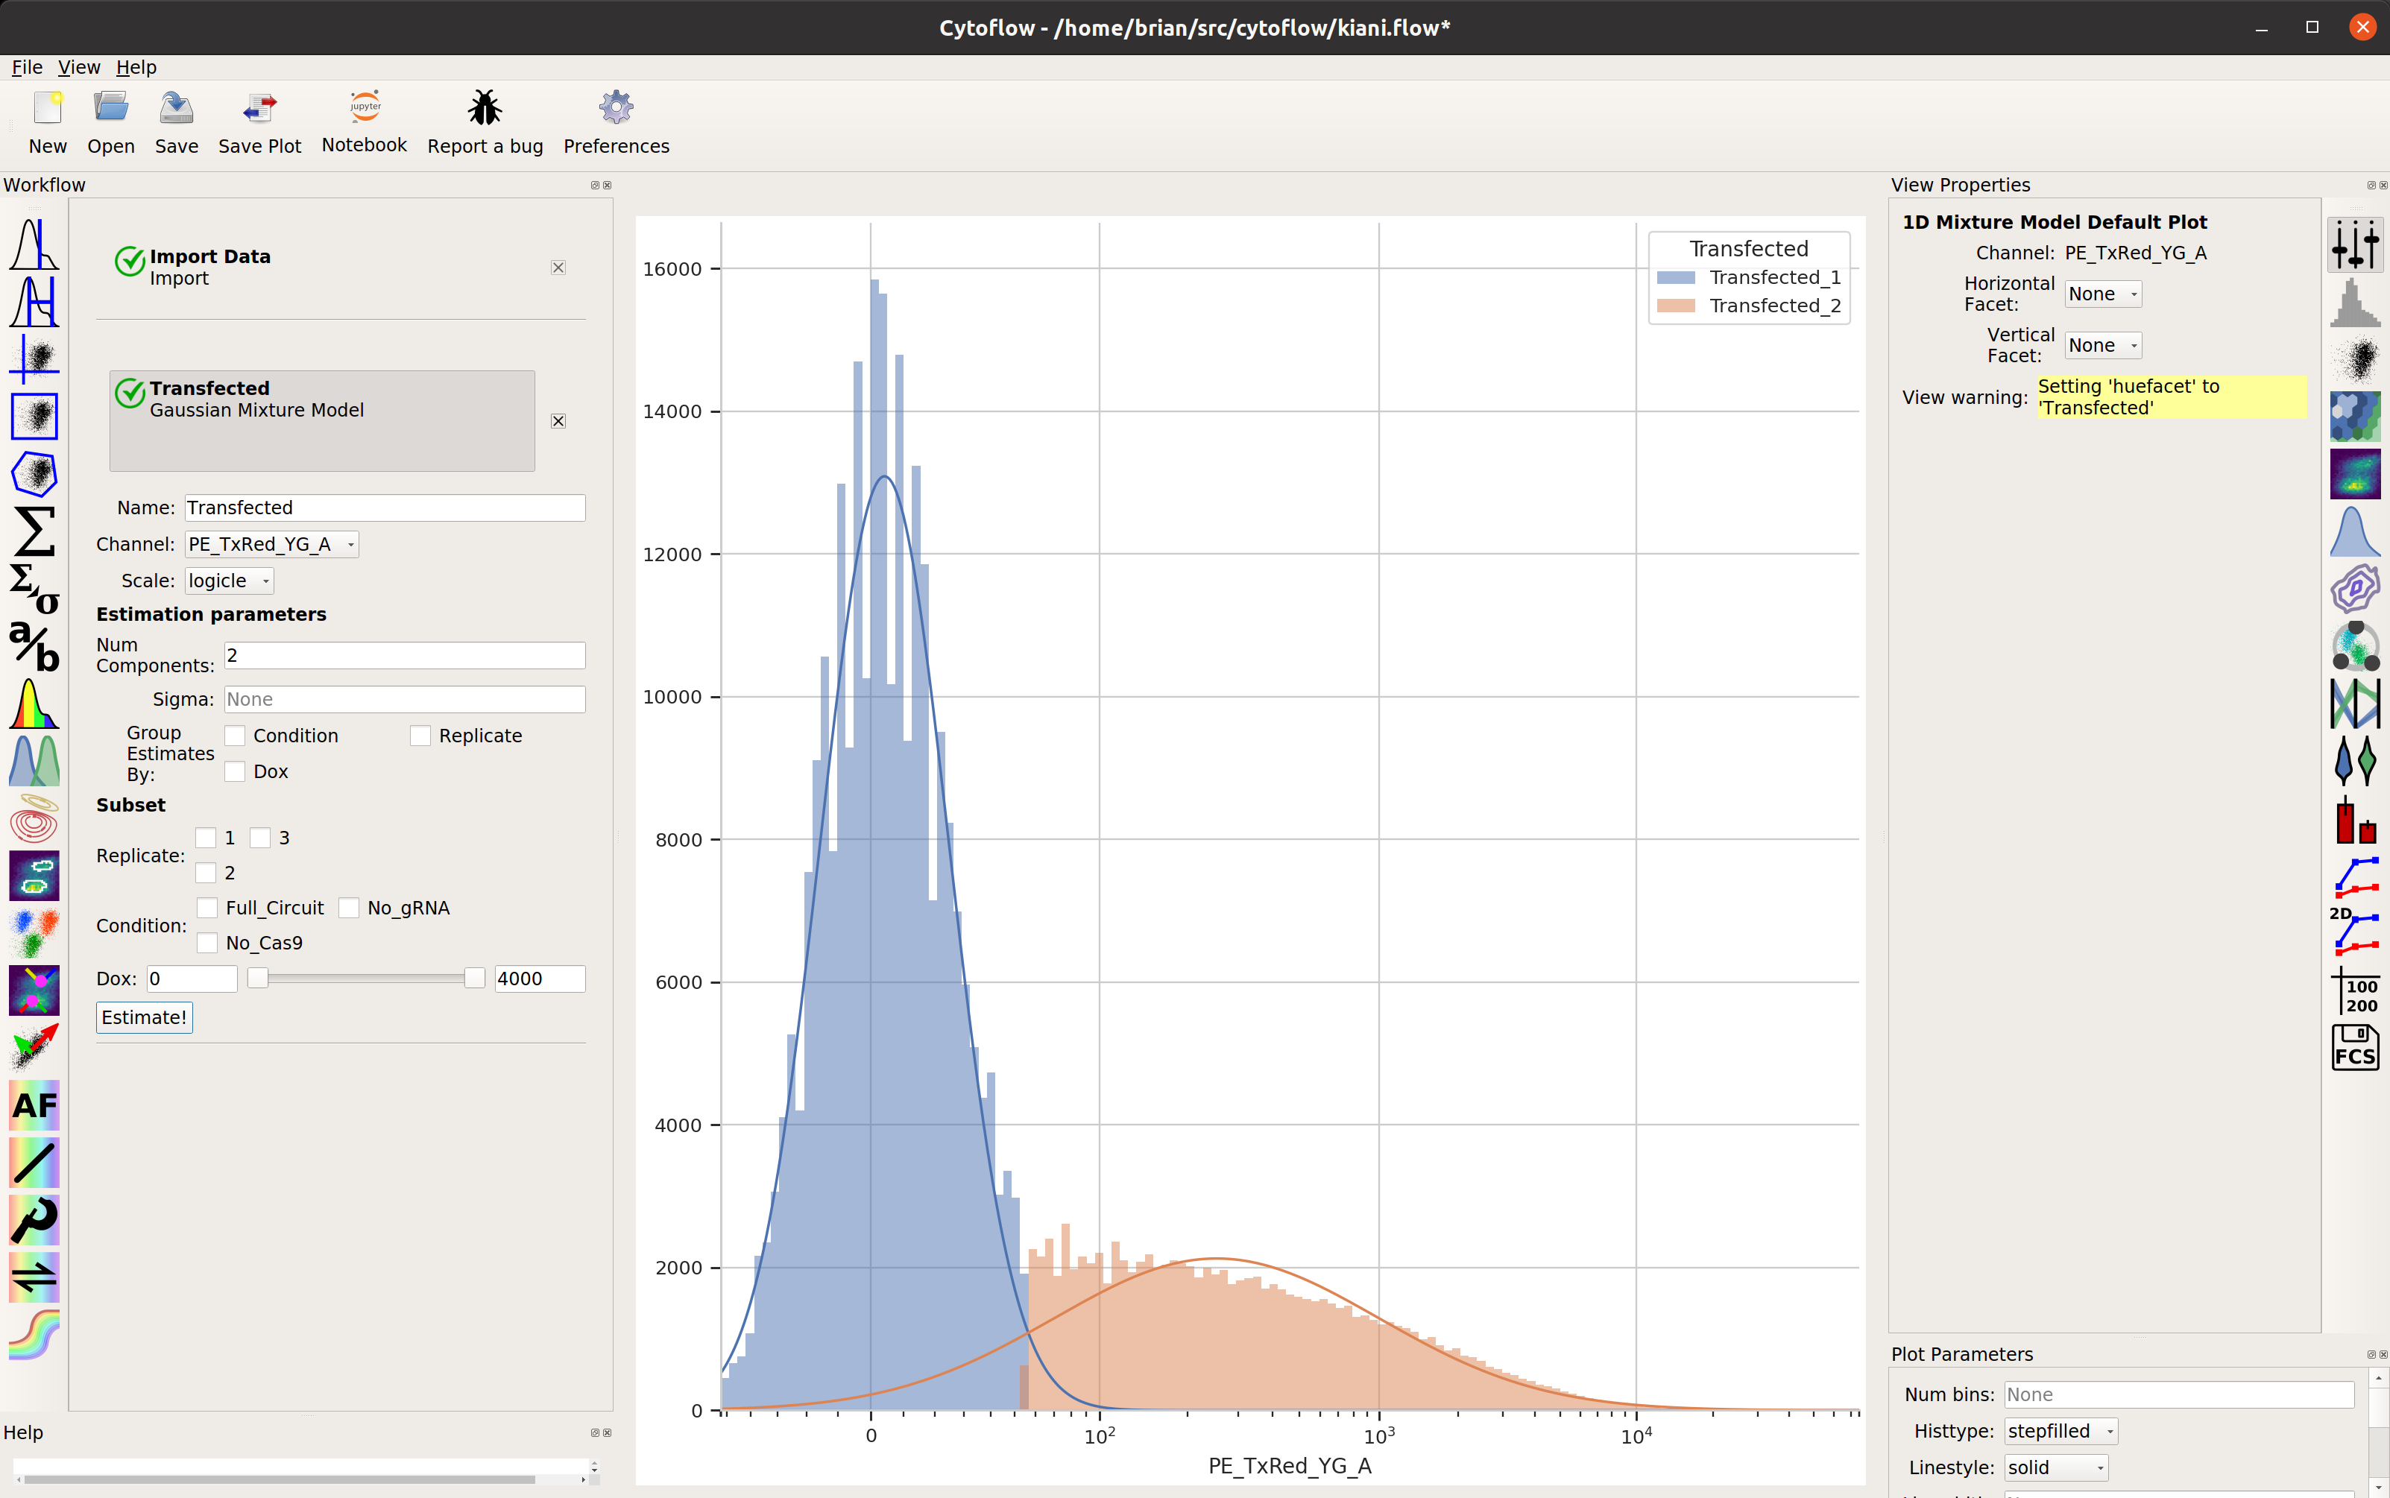
Task: Open the View menu
Action: [x=79, y=67]
